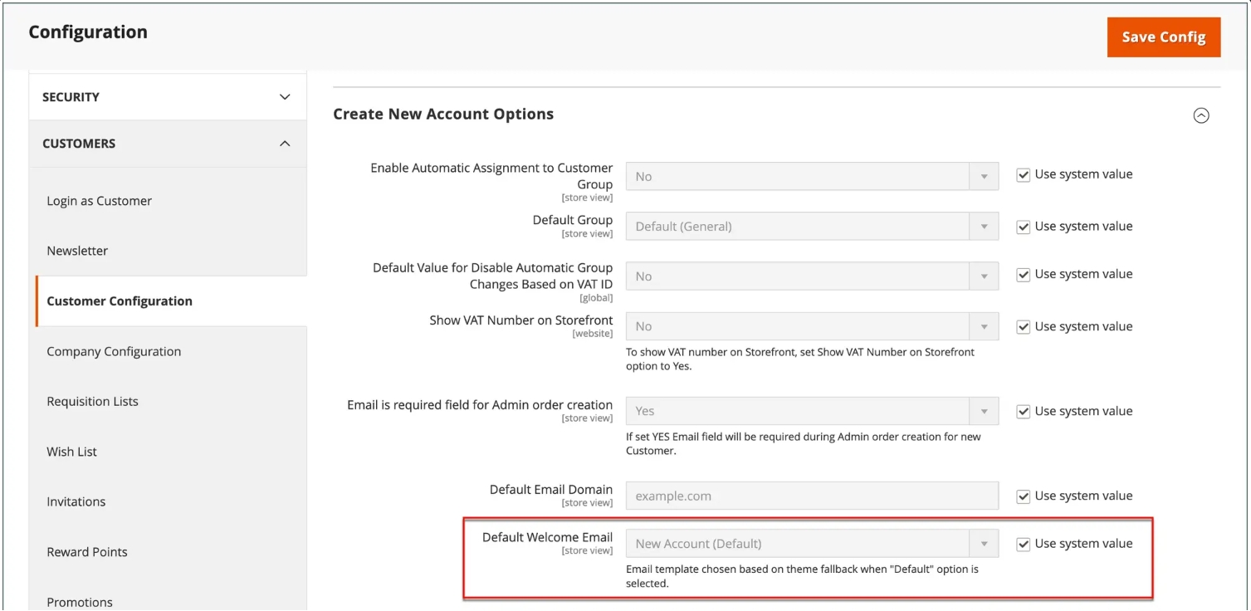Click the Default Email Domain input field
This screenshot has height=611, width=1251.
(812, 496)
